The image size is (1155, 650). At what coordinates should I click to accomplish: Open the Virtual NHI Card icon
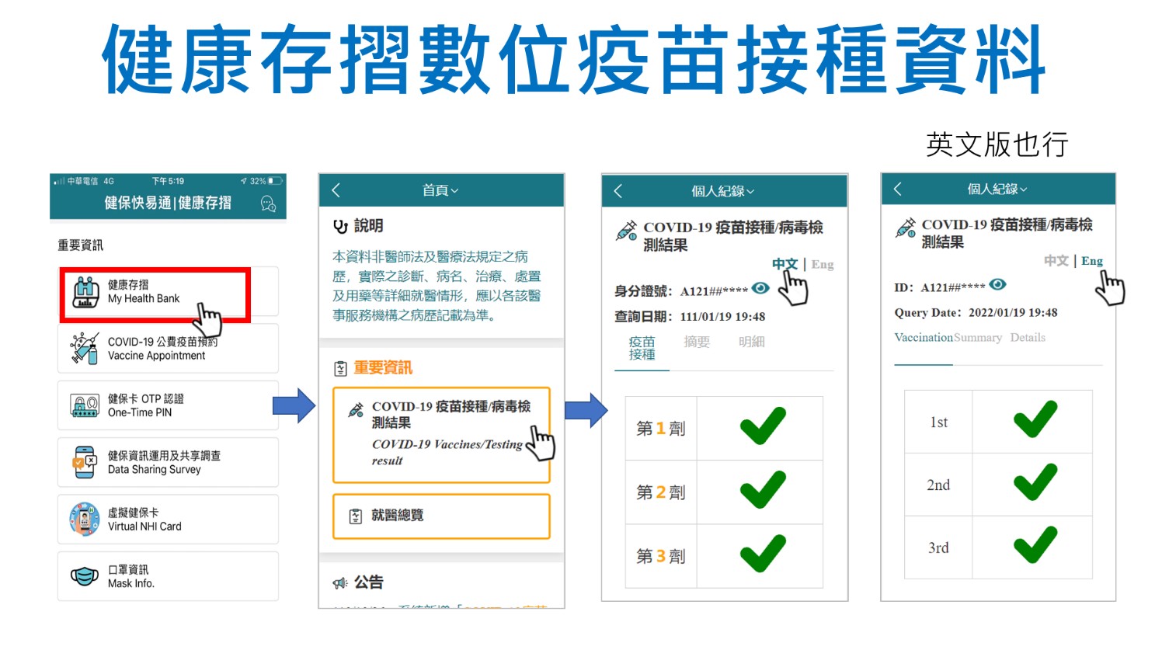pos(84,520)
